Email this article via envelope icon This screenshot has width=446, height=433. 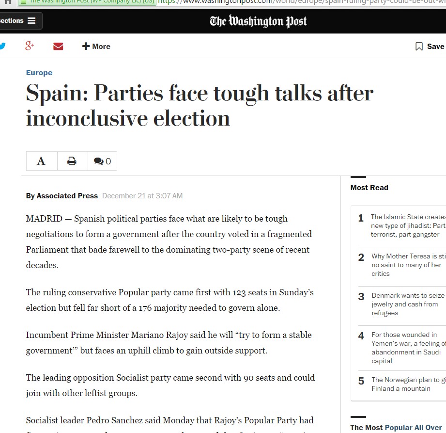58,47
